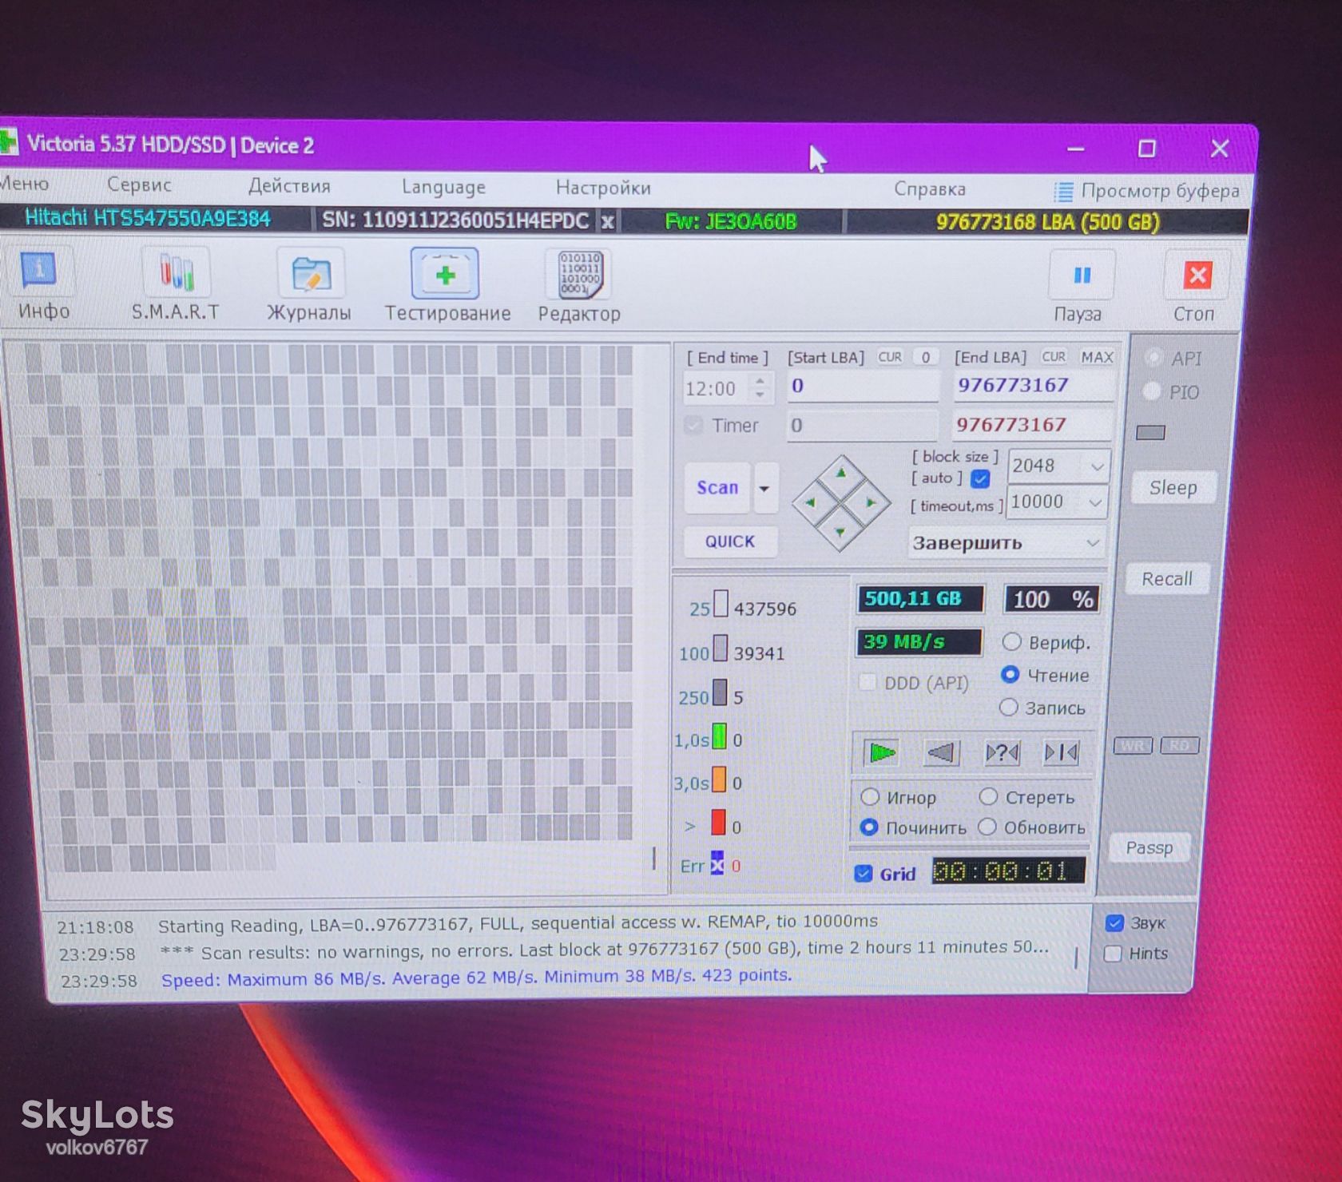Enable the Hints checkbox
This screenshot has height=1182, width=1342.
(1112, 954)
